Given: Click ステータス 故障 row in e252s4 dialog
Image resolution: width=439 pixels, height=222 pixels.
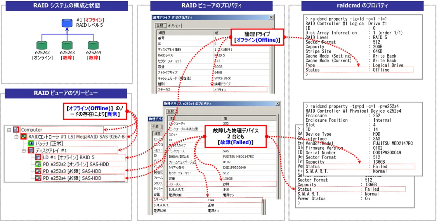Looking at the screenshot, I should 222,184.
